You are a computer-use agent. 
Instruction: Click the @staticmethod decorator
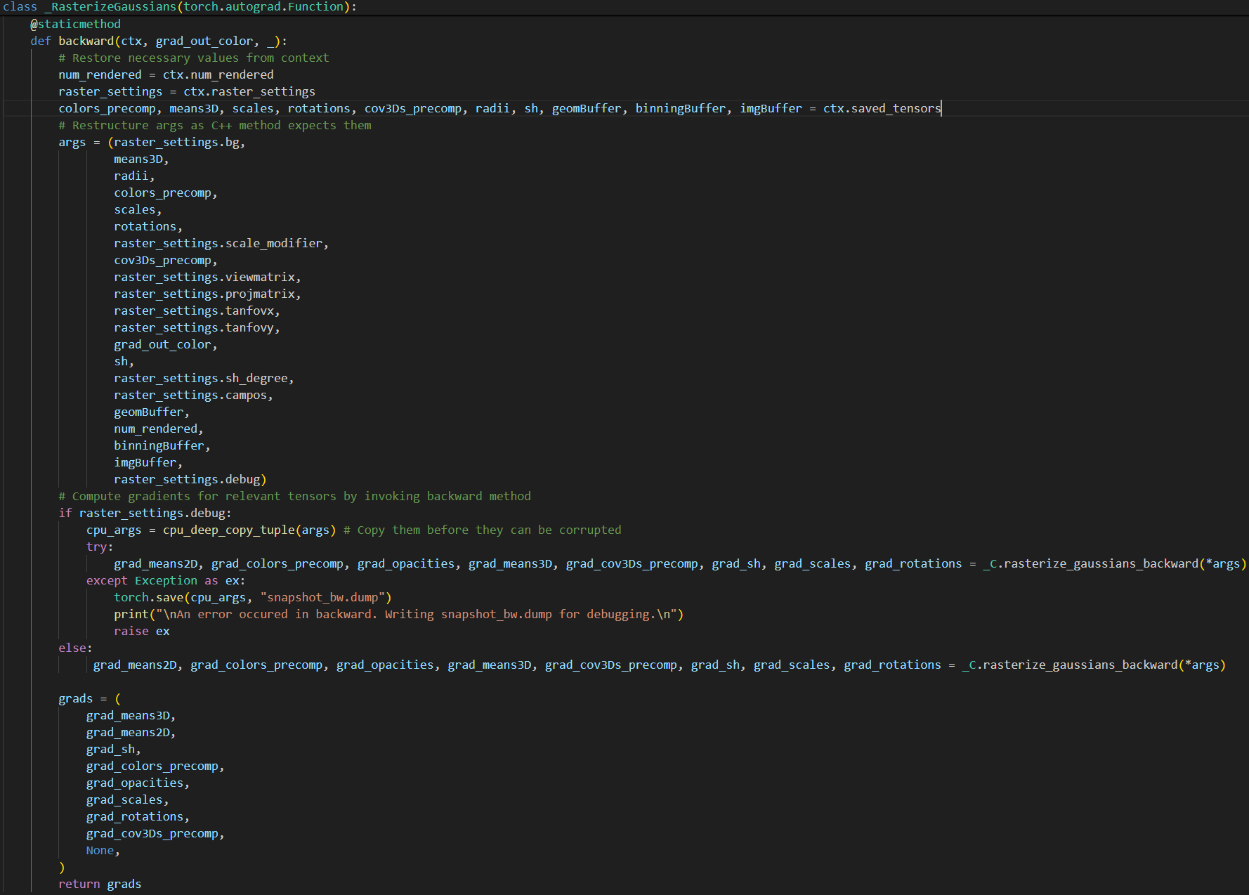pos(76,24)
